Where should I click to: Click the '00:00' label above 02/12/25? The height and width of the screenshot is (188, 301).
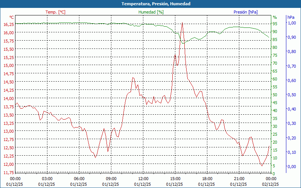click(x=271, y=179)
